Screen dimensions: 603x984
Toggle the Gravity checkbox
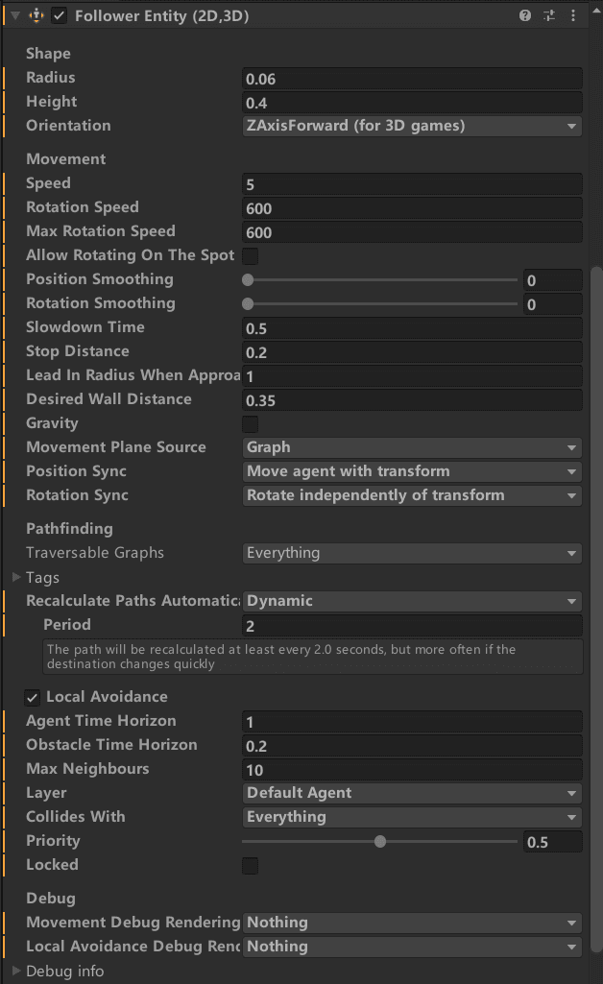(x=250, y=424)
